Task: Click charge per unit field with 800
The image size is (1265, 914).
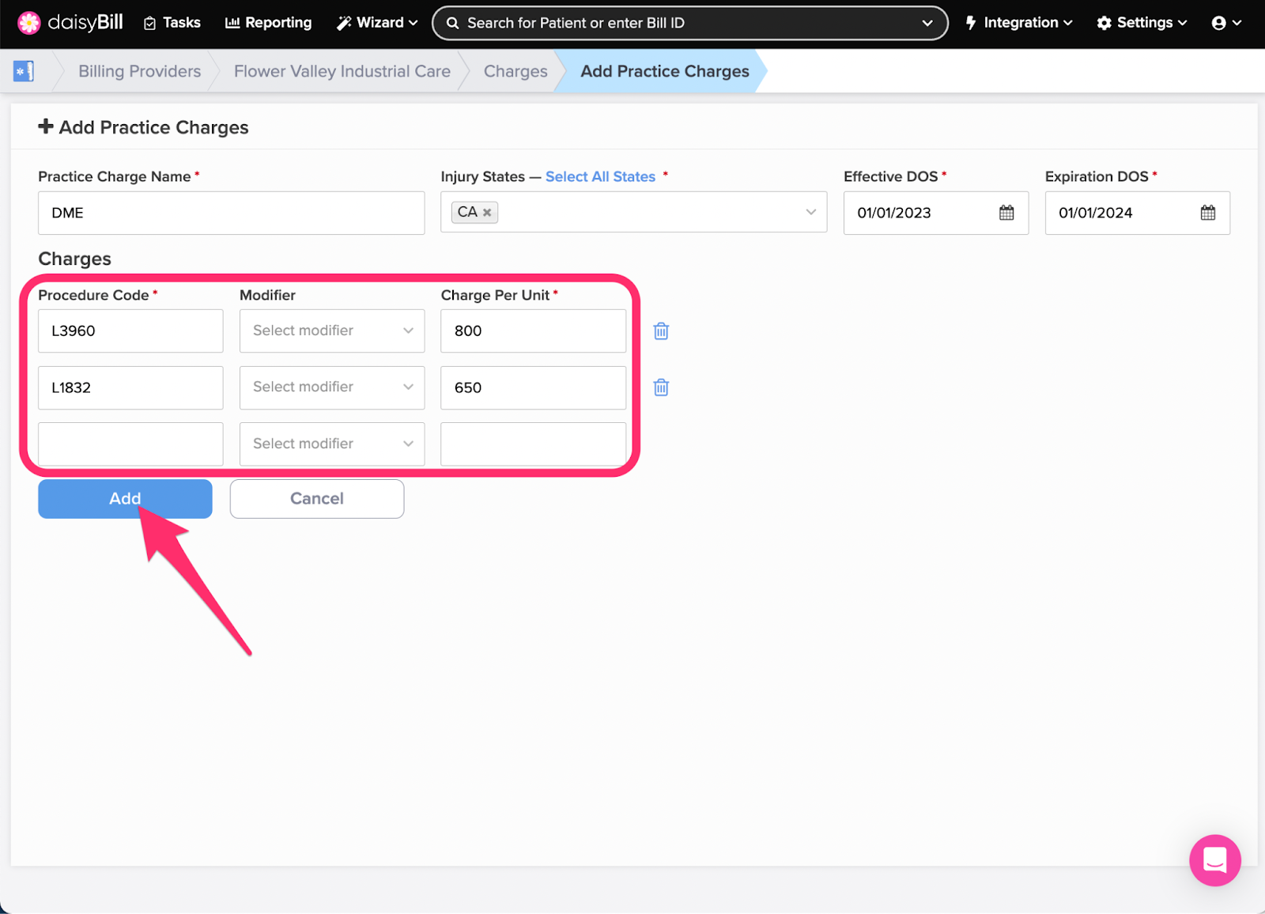Action: click(x=534, y=330)
